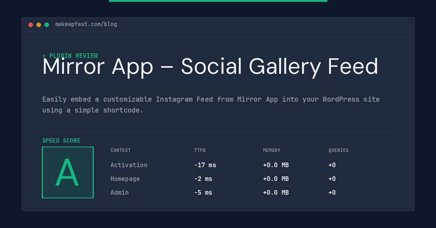Click the MEMORY column header
The width and height of the screenshot is (436, 228).
[x=272, y=150]
